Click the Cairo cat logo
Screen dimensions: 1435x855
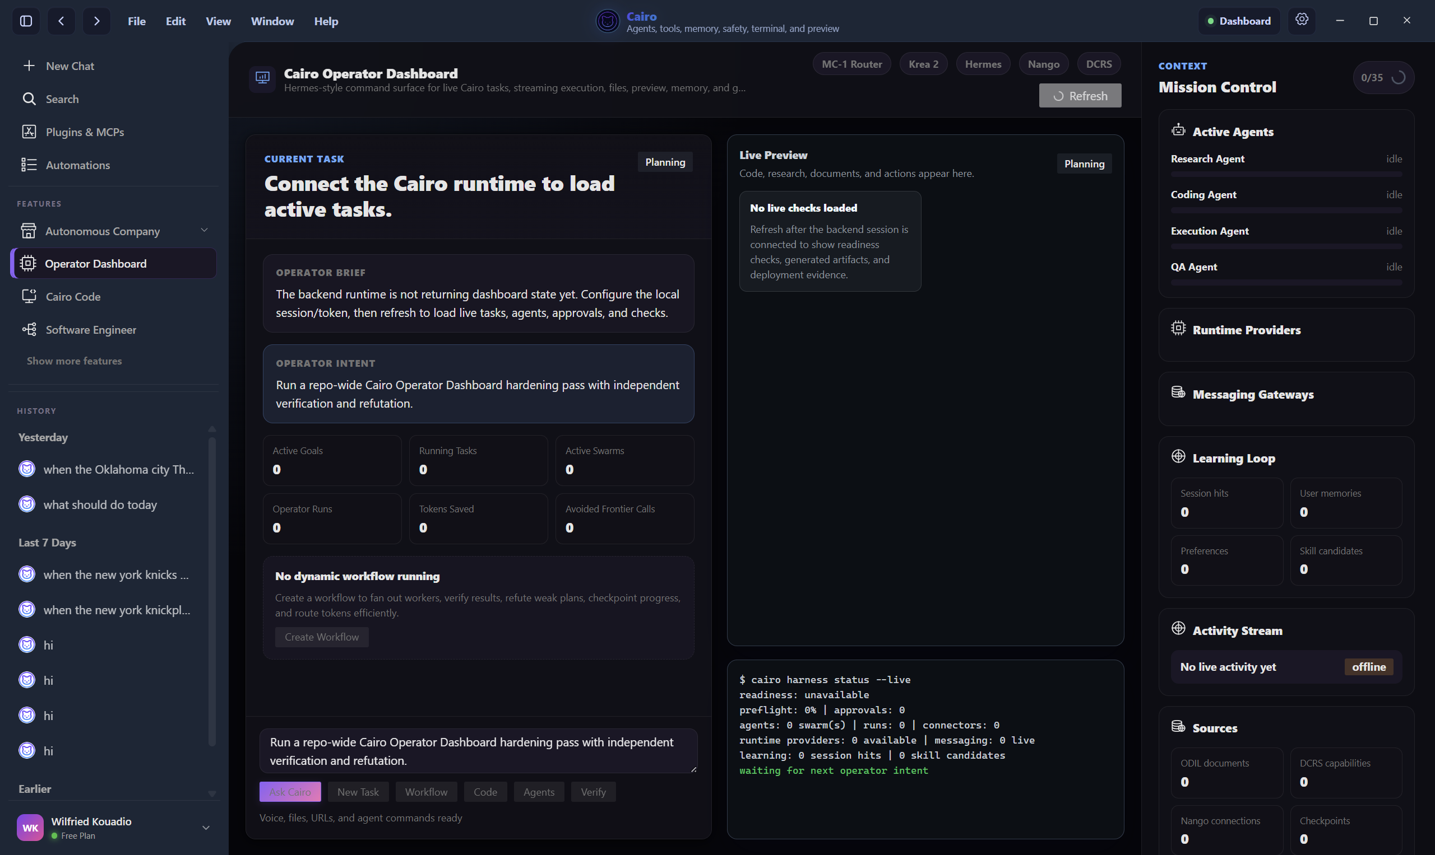(607, 21)
